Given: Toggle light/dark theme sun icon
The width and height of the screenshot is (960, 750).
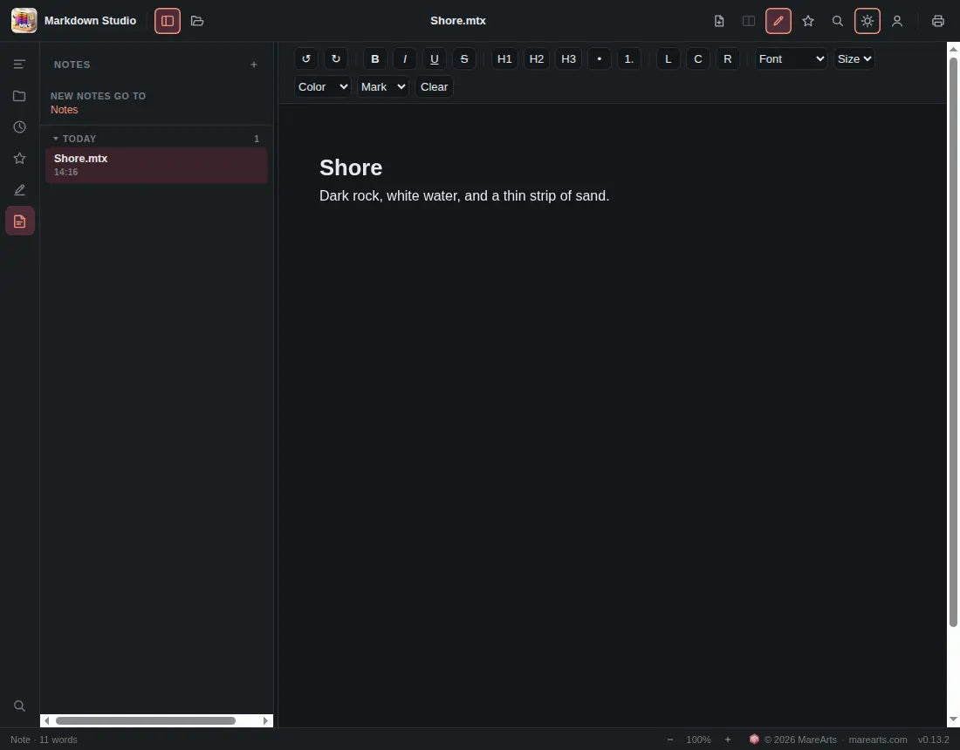Looking at the screenshot, I should click(867, 21).
